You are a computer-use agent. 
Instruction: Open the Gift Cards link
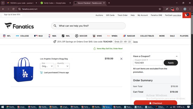[x=110, y=15]
